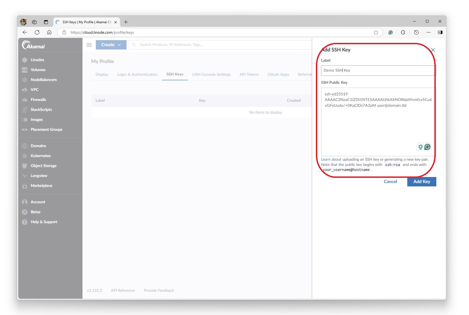This screenshot has height=315, width=469.
Task: Open Marketplace in sidebar
Action: click(41, 186)
